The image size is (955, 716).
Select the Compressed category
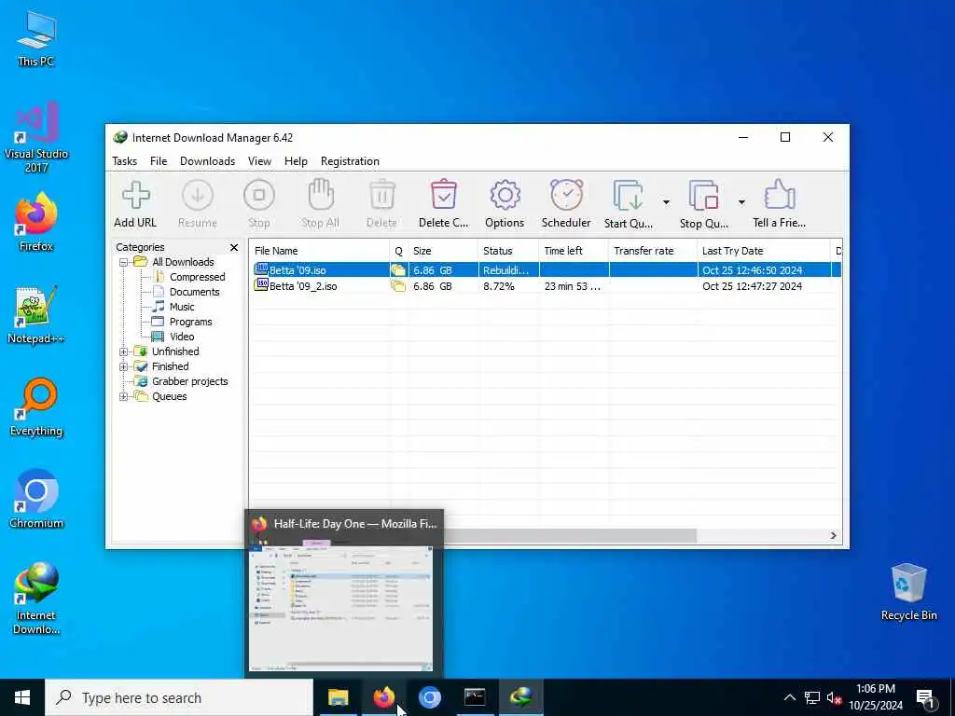pyautogui.click(x=197, y=277)
